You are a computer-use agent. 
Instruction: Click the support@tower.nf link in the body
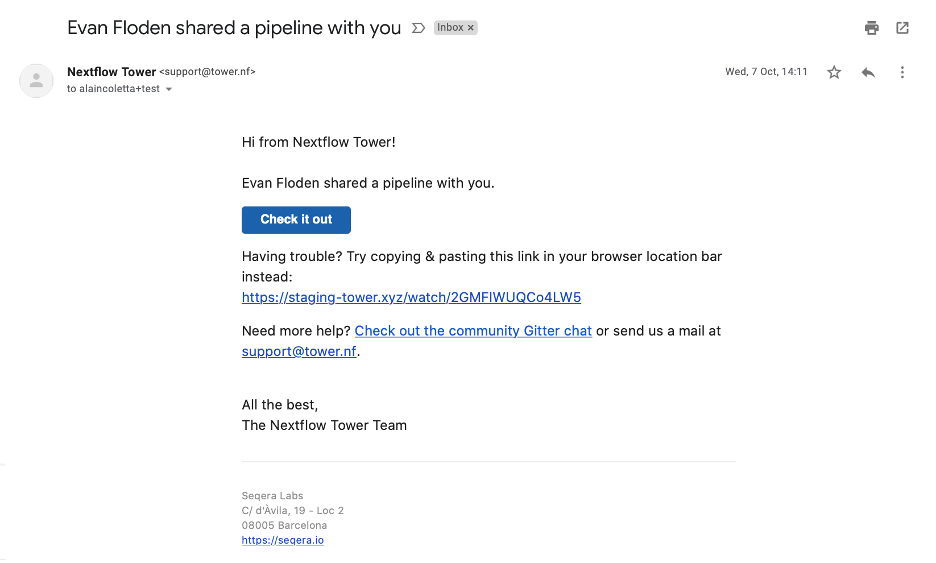tap(299, 351)
